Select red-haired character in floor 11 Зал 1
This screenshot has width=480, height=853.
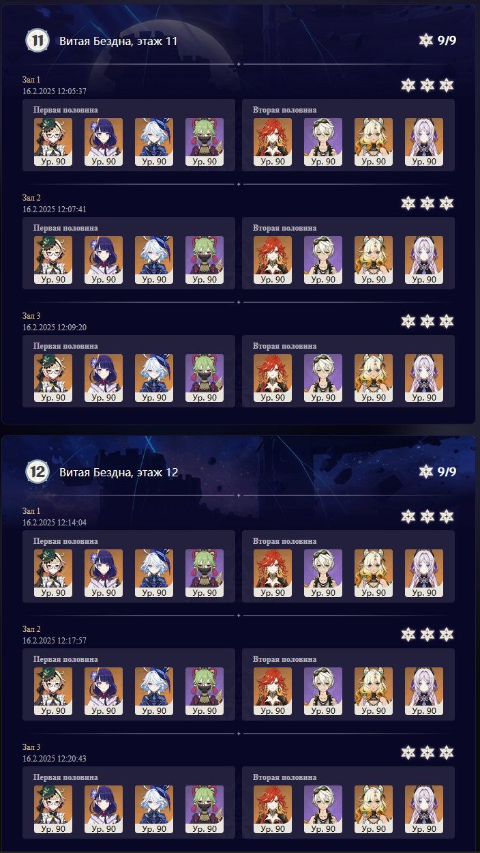tap(273, 142)
